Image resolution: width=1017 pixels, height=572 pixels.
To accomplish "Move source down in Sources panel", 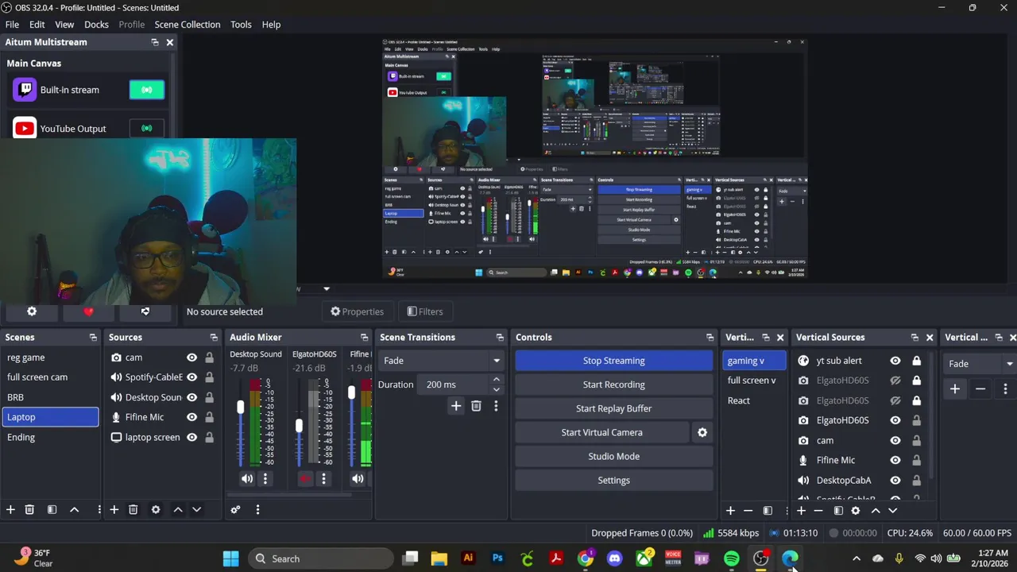I will pyautogui.click(x=197, y=509).
